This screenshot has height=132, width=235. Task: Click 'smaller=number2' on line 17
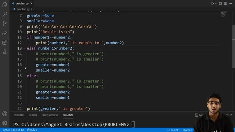tap(53, 70)
